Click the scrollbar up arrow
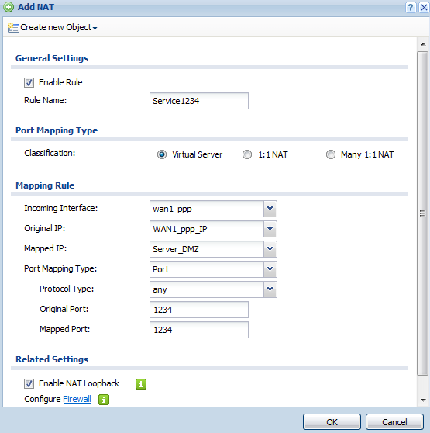Image resolution: width=430 pixels, height=433 pixels. [x=423, y=44]
